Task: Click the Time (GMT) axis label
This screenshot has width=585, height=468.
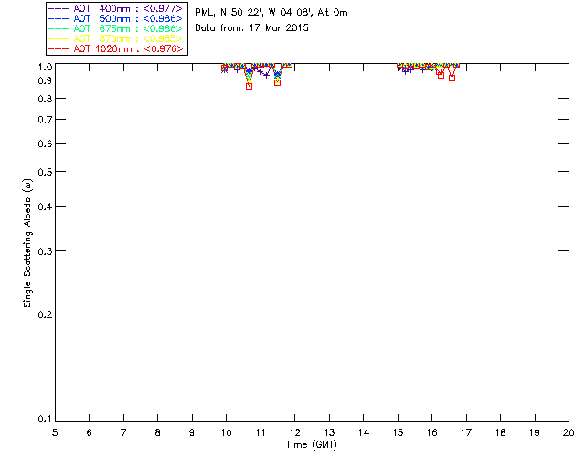Action: pos(311,445)
